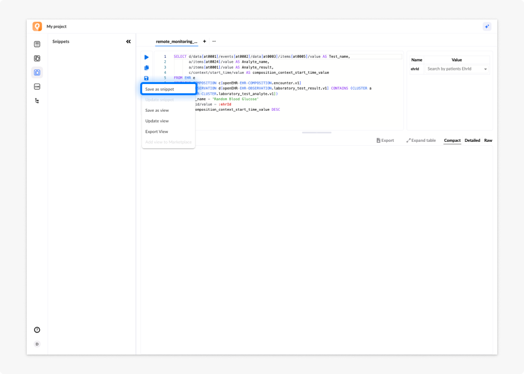Viewport: 524px width, 374px height.
Task: Open the user avatar labeled D
Action: (x=37, y=344)
